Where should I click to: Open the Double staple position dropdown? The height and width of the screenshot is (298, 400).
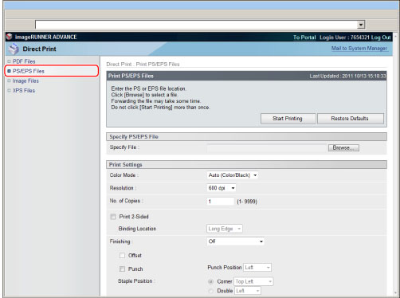click(x=248, y=291)
